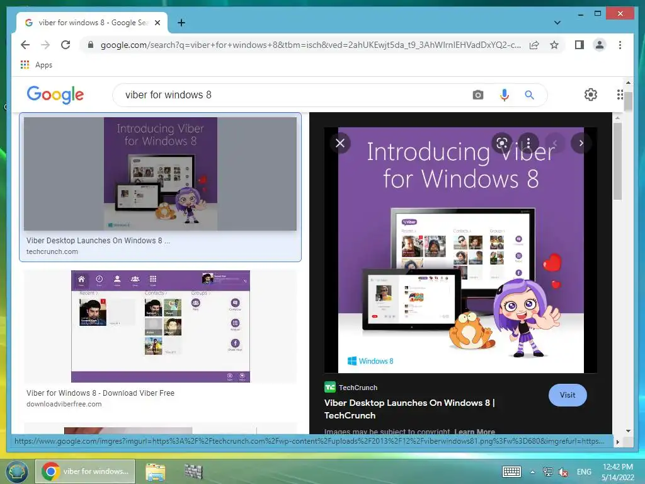Screen dimensions: 645x484
Task: Switch to Chrome taskbar button
Action: click(x=85, y=471)
